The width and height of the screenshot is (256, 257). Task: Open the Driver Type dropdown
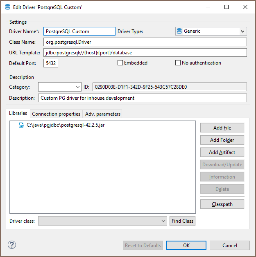pos(243,31)
